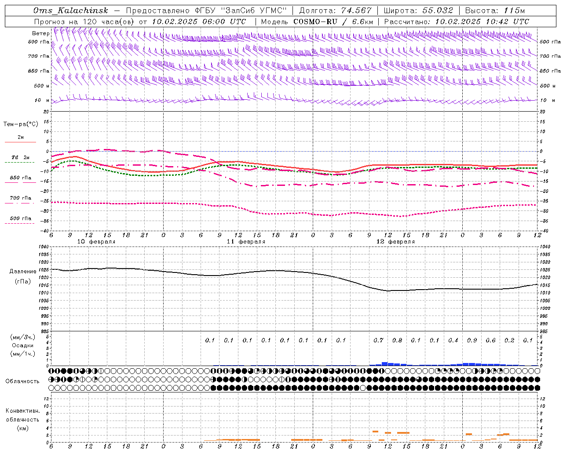Select the 'Прогноз на 120 часа(ов)' forecast text
The image size is (563, 450).
[84, 22]
